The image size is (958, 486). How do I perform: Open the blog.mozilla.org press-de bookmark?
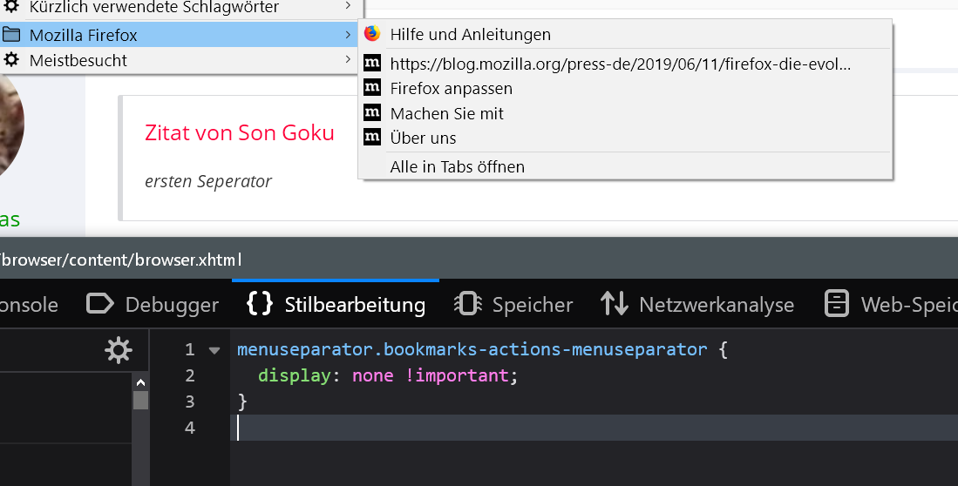coord(620,64)
